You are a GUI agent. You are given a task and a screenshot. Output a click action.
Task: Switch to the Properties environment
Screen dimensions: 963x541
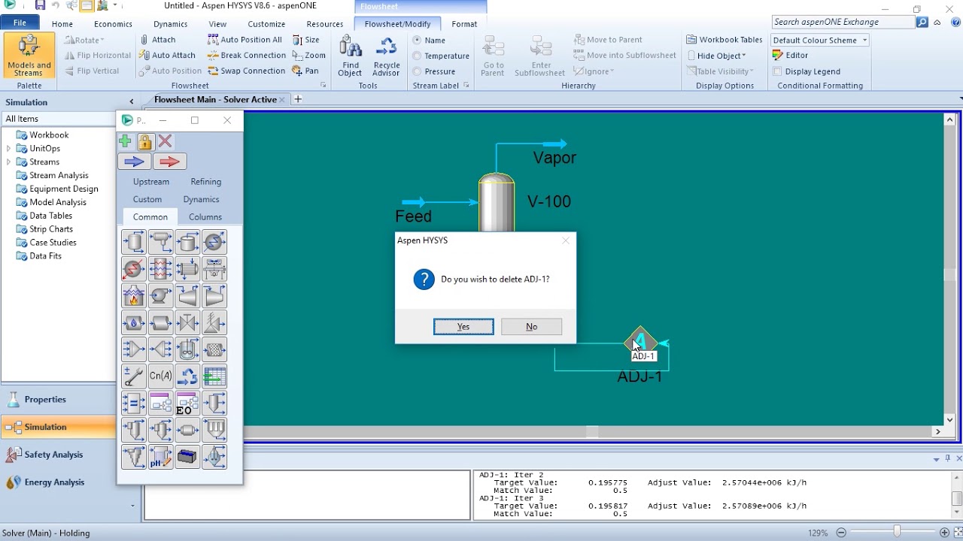[x=59, y=400]
